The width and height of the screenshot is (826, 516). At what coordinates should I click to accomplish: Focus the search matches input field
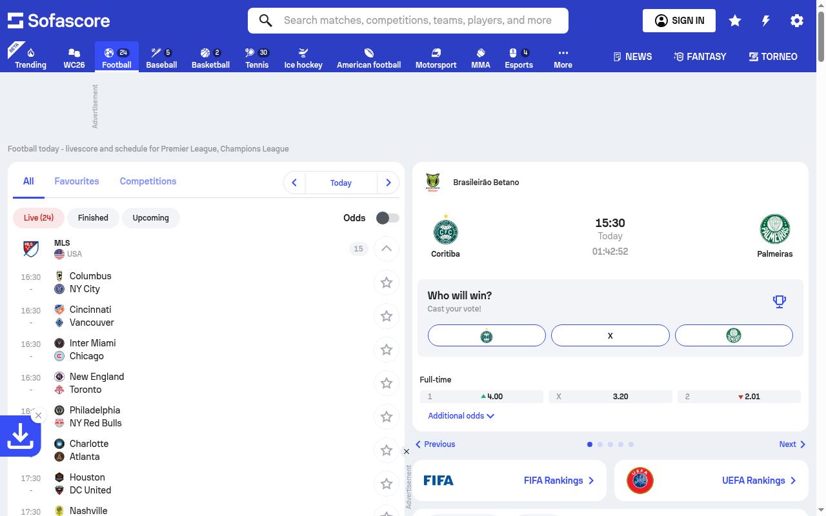418,21
